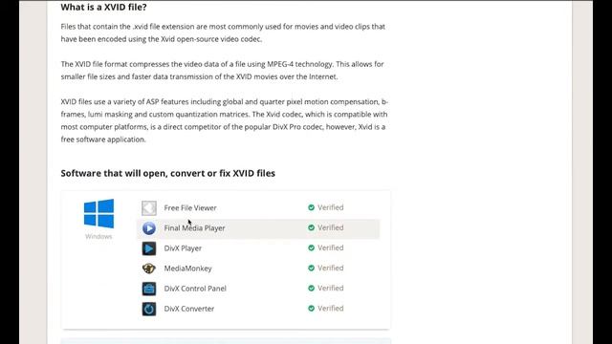Click the DivX Player icon
The width and height of the screenshot is (612, 344).
point(149,248)
